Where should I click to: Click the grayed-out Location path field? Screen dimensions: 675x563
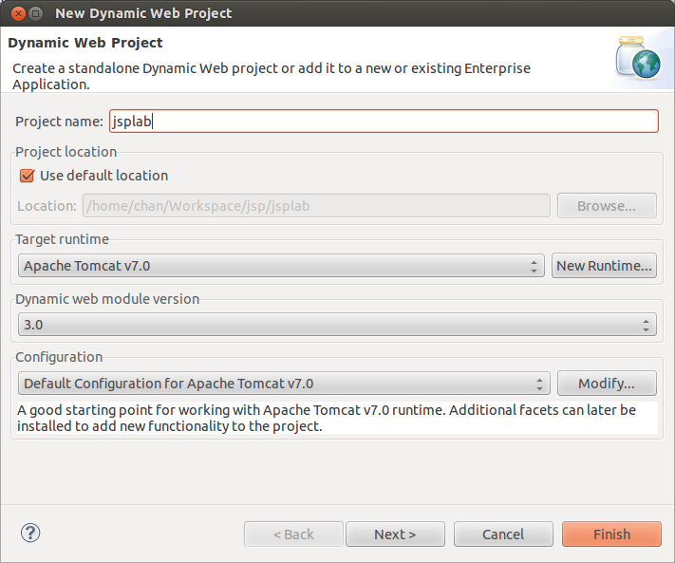[316, 206]
